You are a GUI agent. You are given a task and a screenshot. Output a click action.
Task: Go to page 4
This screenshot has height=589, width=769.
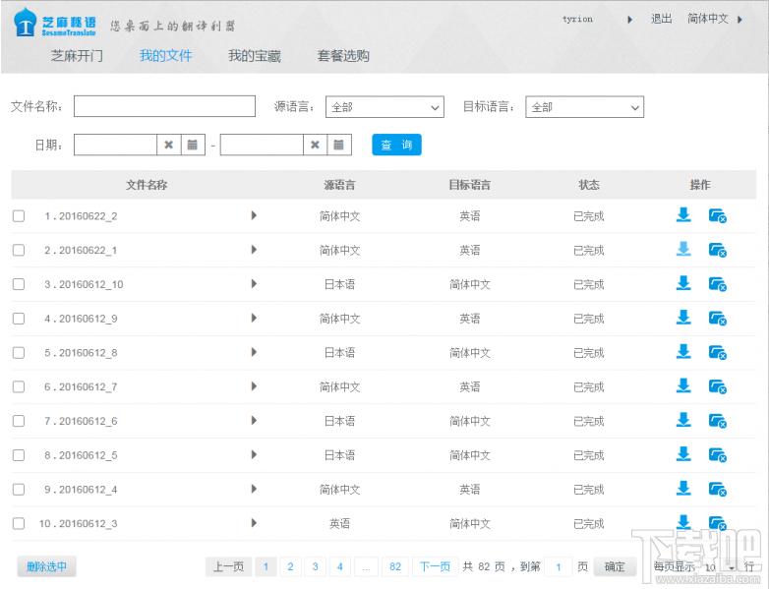tap(340, 567)
